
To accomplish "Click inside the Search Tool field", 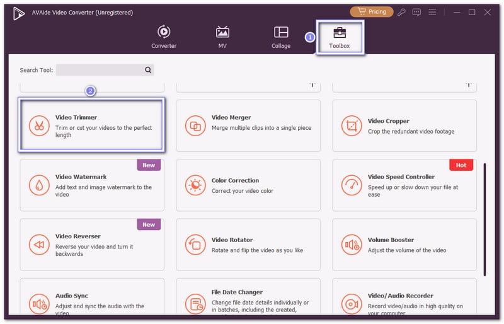I will click(100, 70).
